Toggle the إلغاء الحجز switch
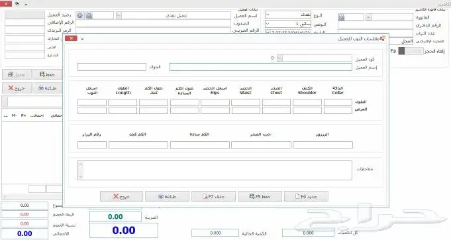Image resolution: width=451 pixels, height=240 pixels. (x=411, y=51)
